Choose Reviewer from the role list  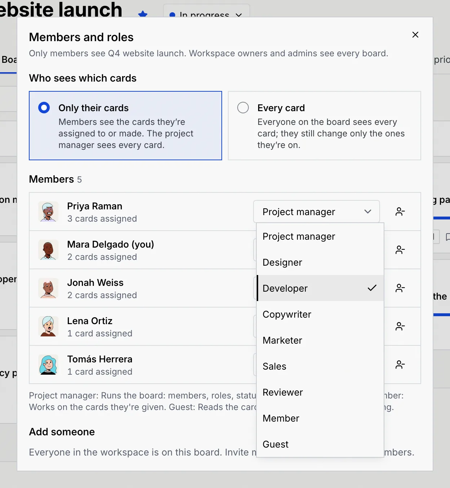320,392
